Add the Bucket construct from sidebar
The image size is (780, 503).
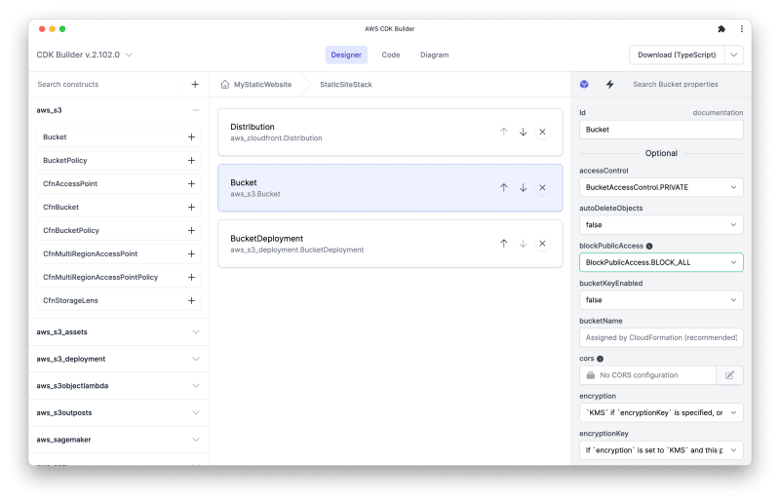pyautogui.click(x=191, y=136)
